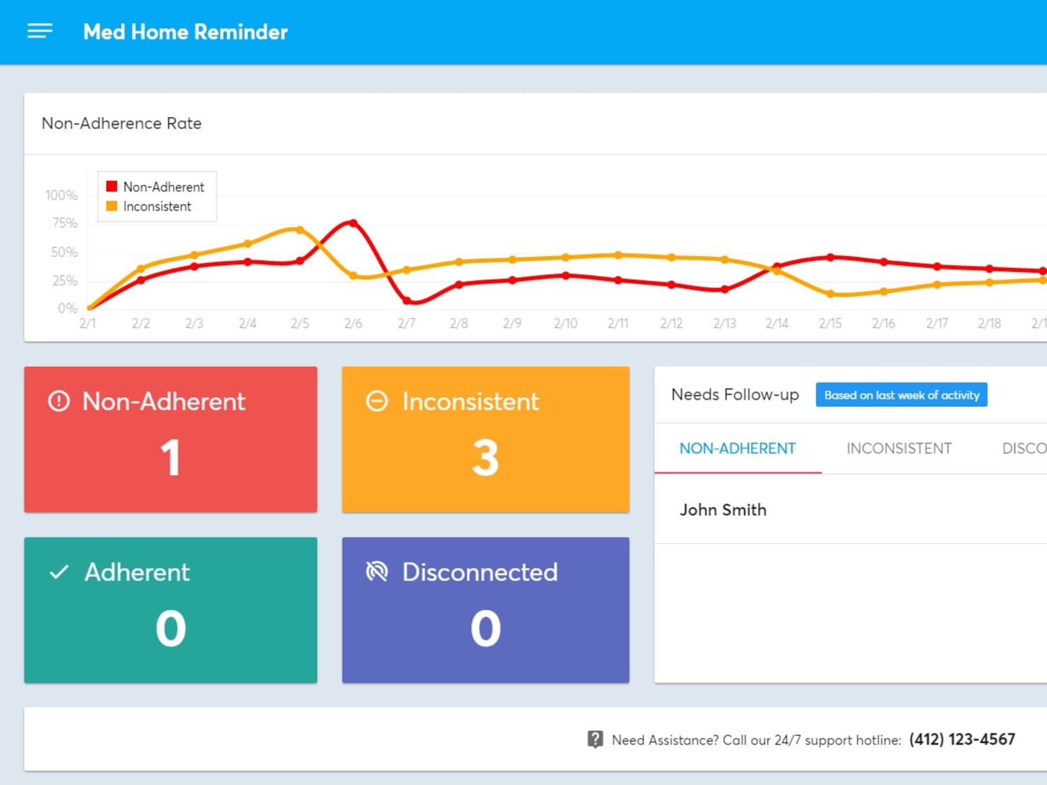Click the Adherent checkmark icon

click(59, 572)
